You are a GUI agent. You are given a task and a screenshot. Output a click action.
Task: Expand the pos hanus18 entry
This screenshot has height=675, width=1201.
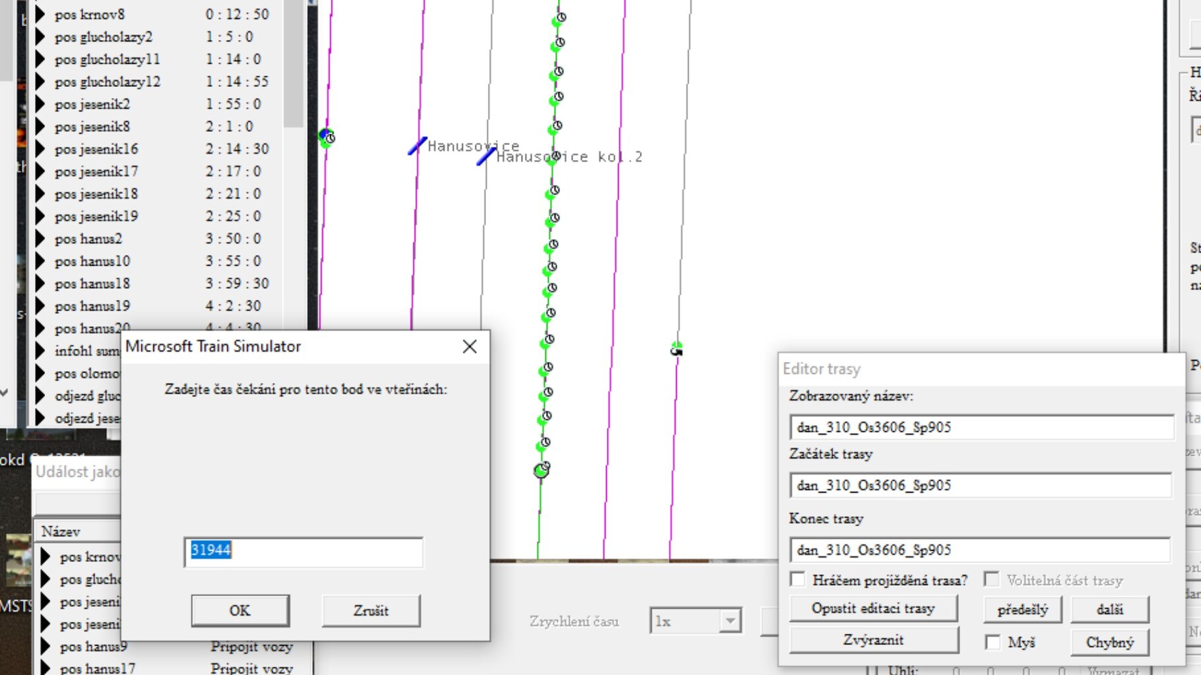[x=41, y=283]
